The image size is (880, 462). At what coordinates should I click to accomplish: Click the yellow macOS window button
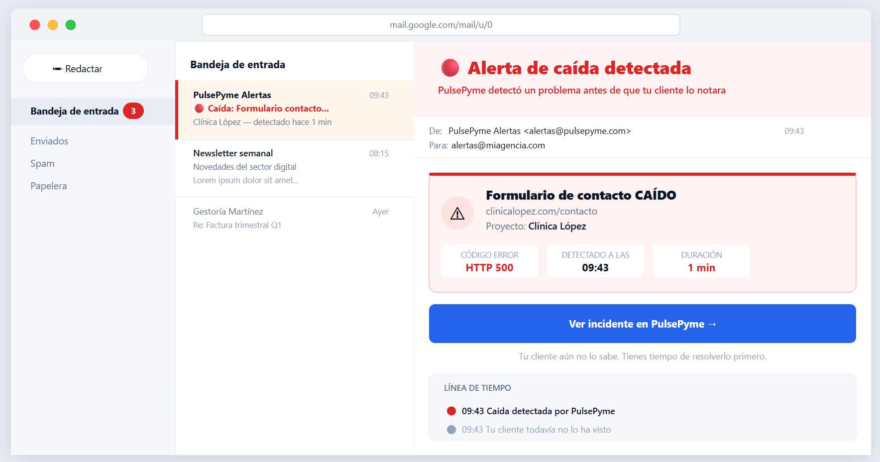click(x=53, y=25)
